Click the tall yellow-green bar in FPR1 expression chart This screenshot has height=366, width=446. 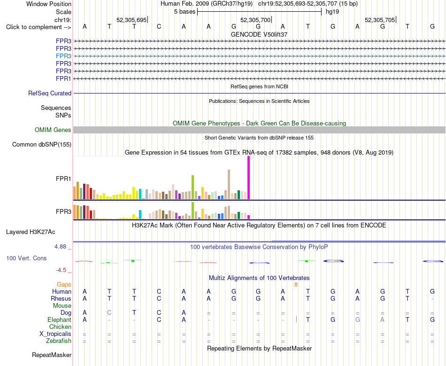(x=193, y=187)
